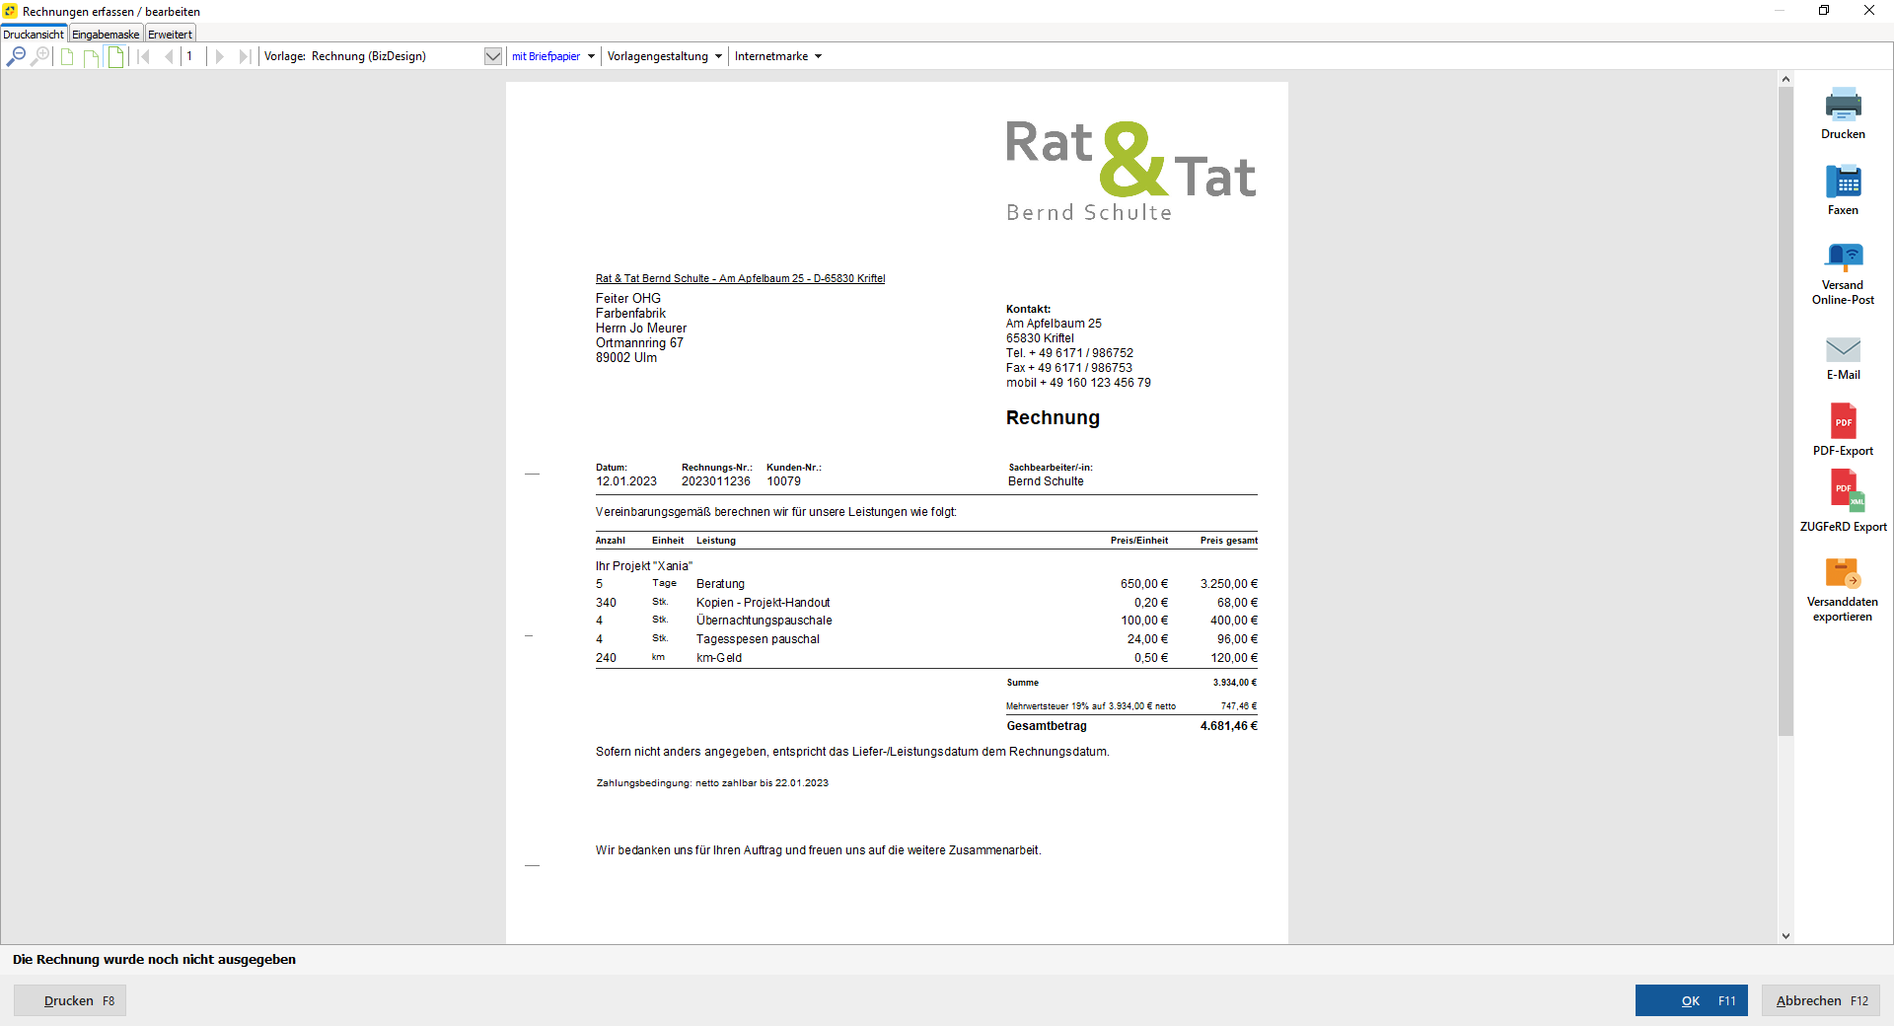
Task: Click the 'Übernachtungspauschale' line item
Action: (765, 621)
